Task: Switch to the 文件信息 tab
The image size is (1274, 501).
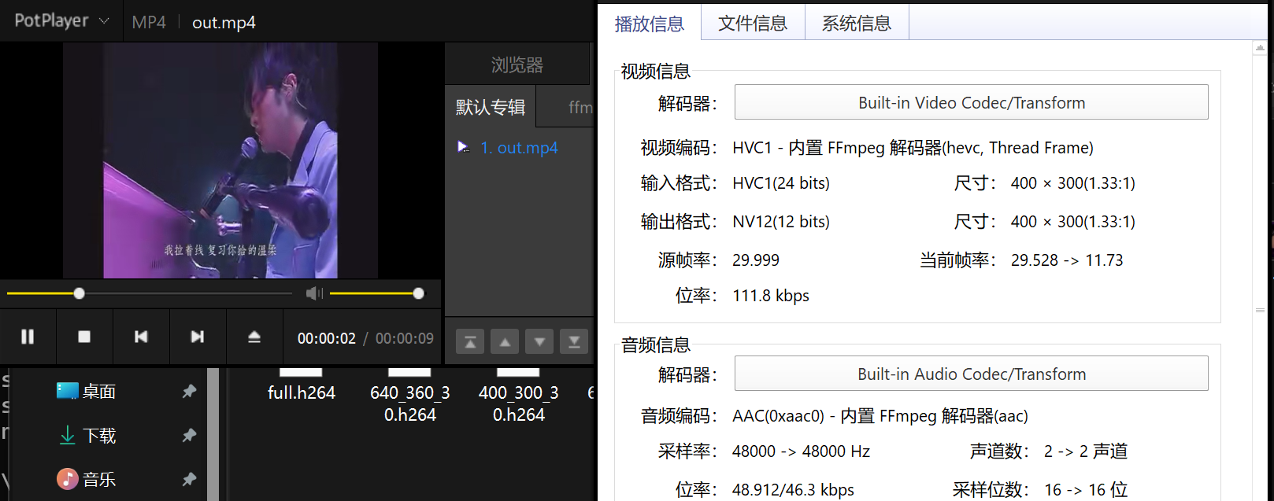Action: [x=752, y=24]
